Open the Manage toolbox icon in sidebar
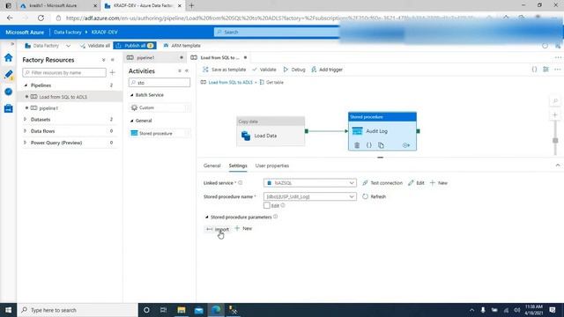564x317 pixels. pos(8,108)
